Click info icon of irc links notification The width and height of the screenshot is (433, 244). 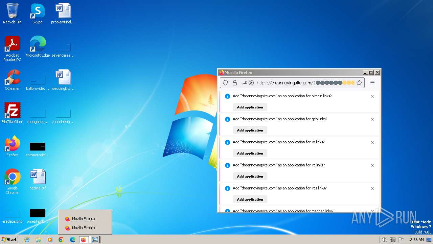click(x=227, y=165)
